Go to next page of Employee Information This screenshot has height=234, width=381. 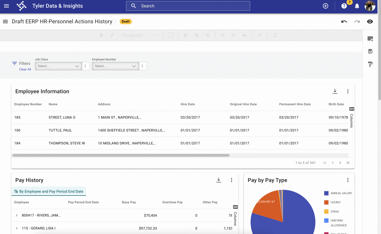tap(340, 163)
